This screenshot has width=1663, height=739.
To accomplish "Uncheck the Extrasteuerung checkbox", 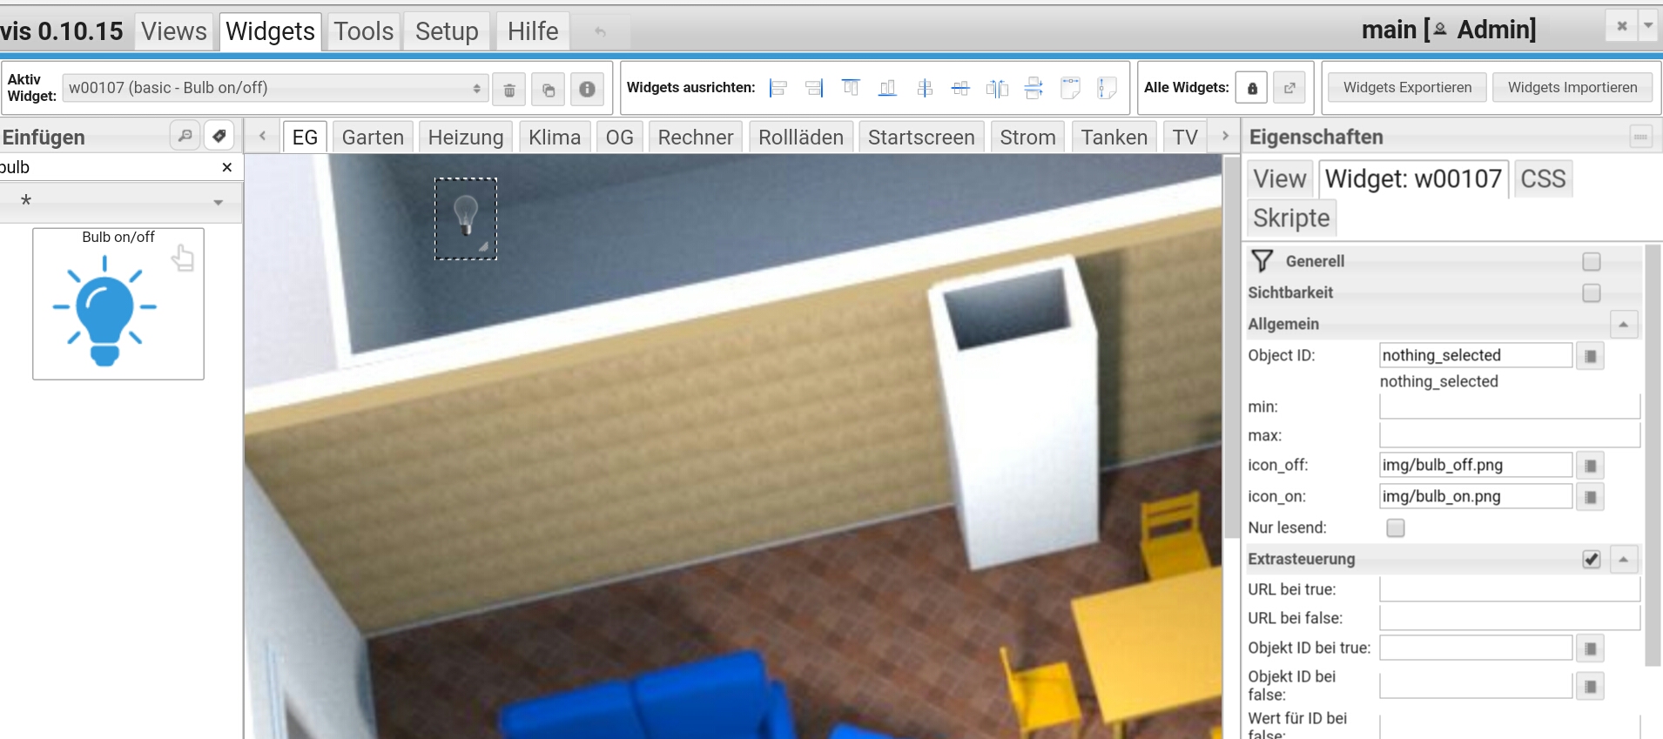I will coord(1592,560).
